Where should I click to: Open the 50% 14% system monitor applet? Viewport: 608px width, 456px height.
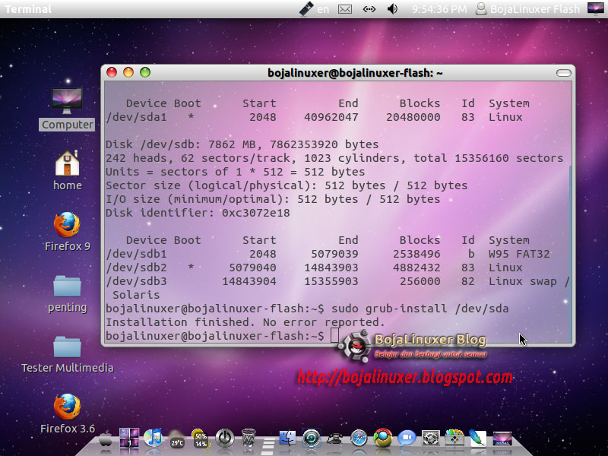tap(201, 439)
